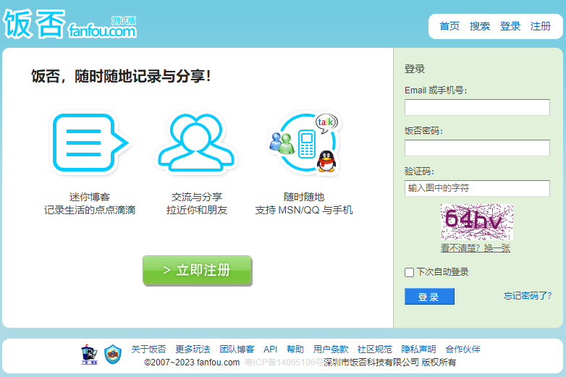This screenshot has width=566, height=377.
Task: Focus the Email 或手机号 input field
Action: pyautogui.click(x=477, y=108)
